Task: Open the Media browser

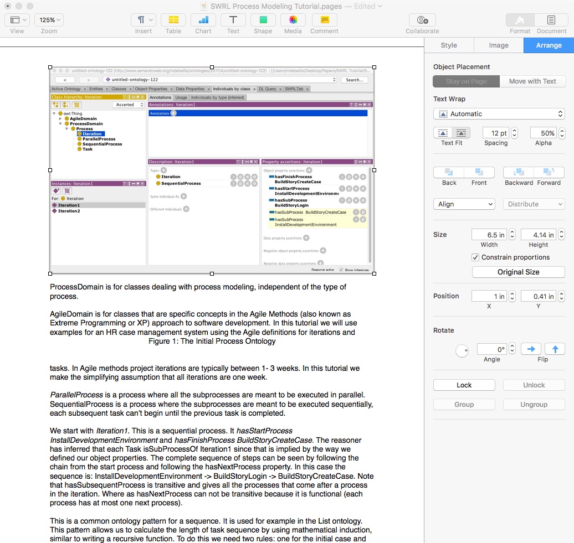Action: click(x=293, y=20)
